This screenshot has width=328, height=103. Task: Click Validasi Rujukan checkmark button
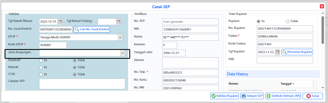pos(225,96)
